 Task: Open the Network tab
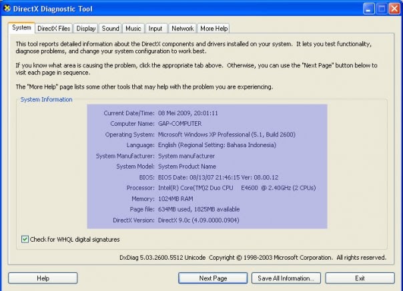click(x=182, y=29)
